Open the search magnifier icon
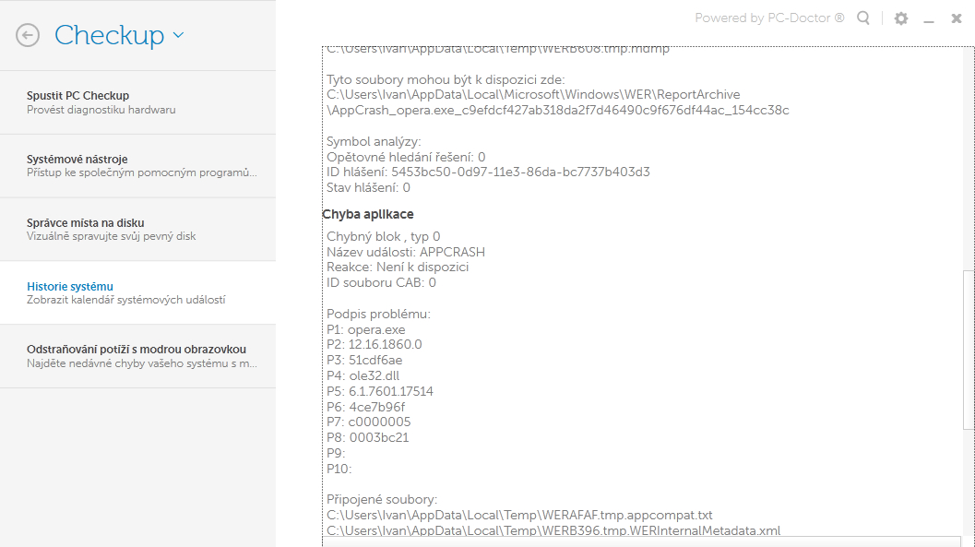This screenshot has width=975, height=547. (863, 18)
